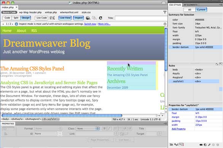223x148 pixels.
Task: Open the ID dropdown in Properties panel
Action: (48, 134)
